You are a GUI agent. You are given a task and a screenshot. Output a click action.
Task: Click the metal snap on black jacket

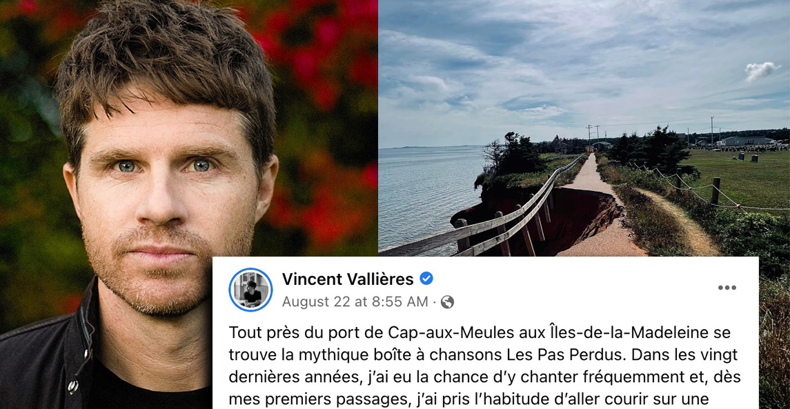click(73, 386)
